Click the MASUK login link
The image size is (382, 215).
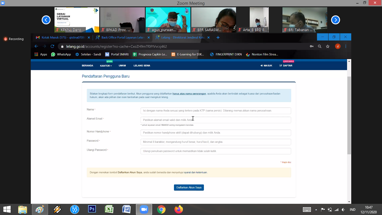point(266,66)
